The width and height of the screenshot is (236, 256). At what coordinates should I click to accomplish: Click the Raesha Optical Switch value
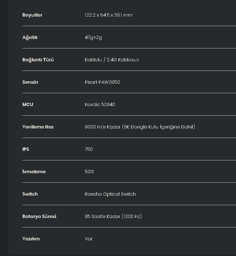(110, 194)
